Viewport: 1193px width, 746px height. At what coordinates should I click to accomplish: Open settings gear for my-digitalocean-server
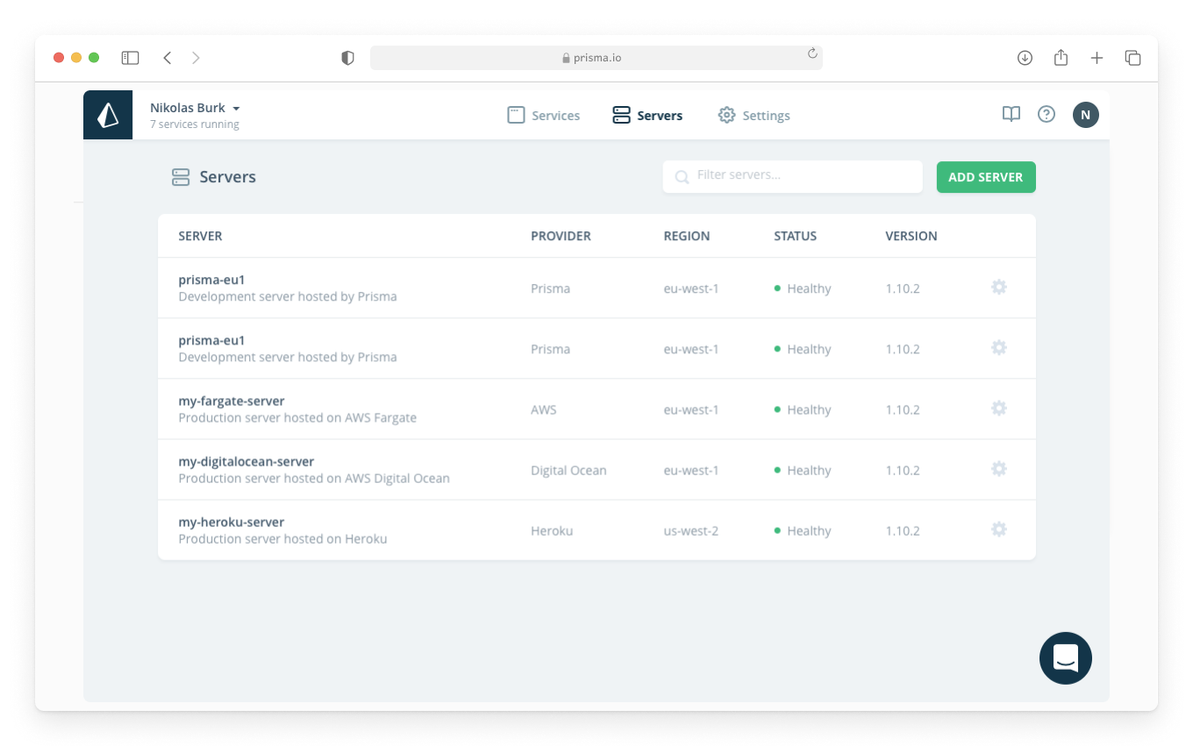[x=998, y=469]
